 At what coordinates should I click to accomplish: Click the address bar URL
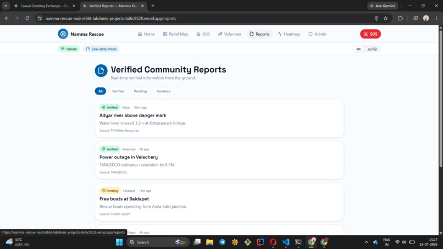pyautogui.click(x=111, y=18)
